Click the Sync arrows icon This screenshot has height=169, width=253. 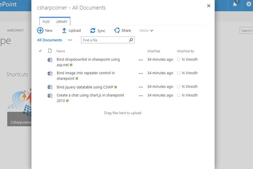[93, 30]
